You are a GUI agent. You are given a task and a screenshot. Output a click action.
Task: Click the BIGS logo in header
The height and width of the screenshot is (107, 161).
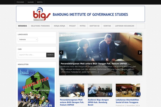pyautogui.click(x=42, y=14)
